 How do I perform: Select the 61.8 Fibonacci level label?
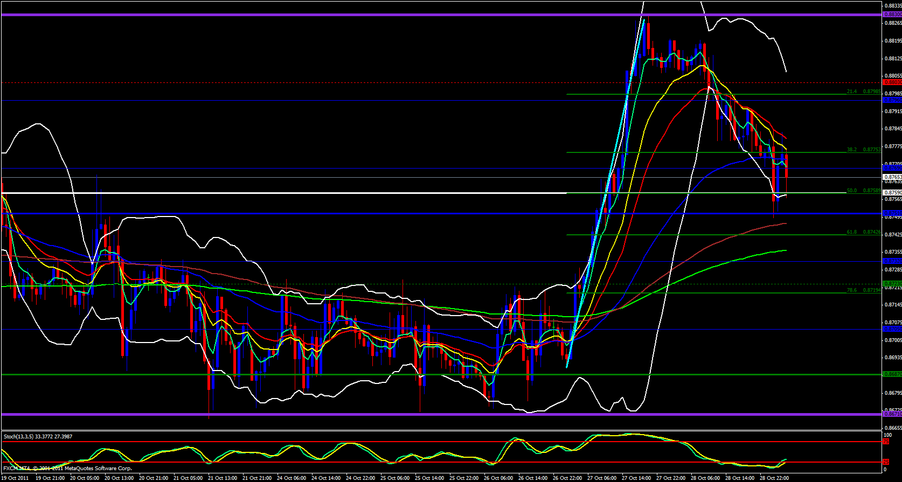tap(864, 232)
